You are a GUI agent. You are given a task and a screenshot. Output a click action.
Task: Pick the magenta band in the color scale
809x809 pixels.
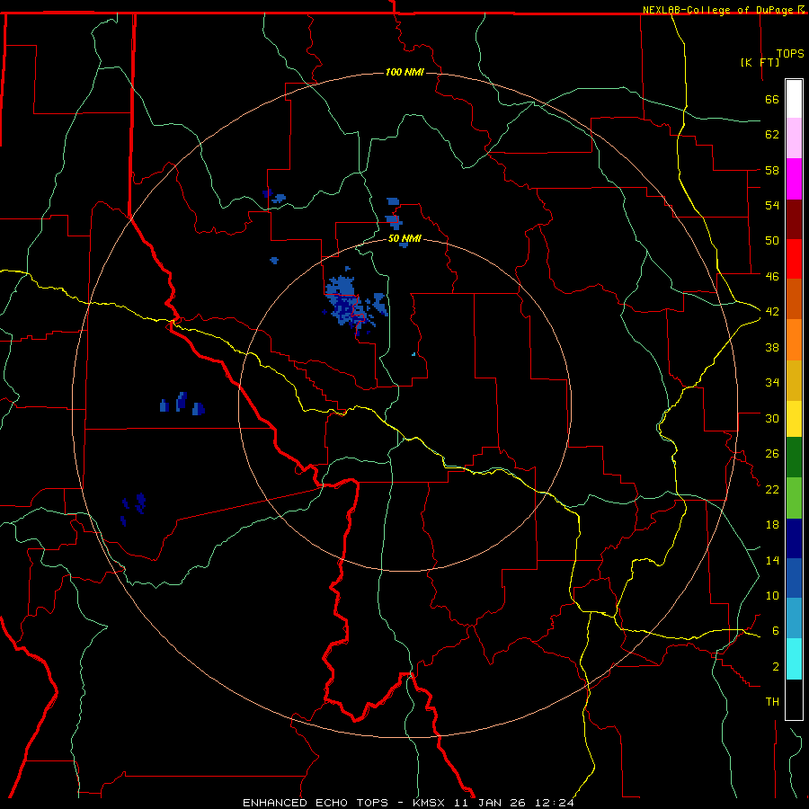794,179
